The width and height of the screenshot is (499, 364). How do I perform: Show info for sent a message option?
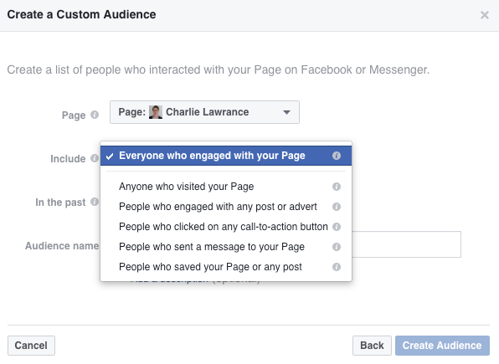point(337,247)
